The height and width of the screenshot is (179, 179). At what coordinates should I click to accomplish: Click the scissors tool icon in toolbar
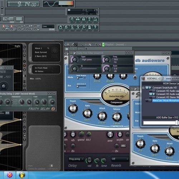pos(78,28)
